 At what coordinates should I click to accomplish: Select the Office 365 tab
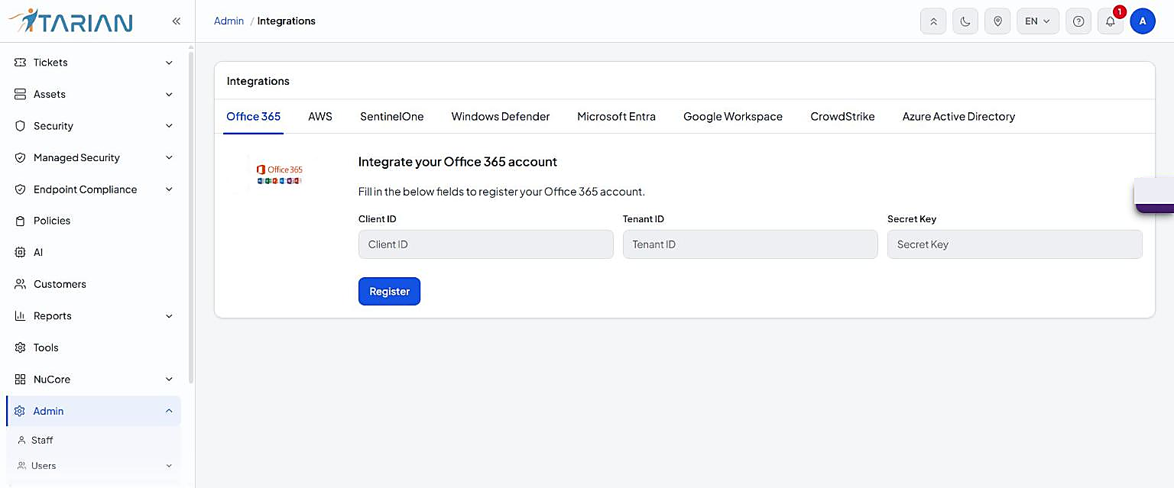point(254,117)
